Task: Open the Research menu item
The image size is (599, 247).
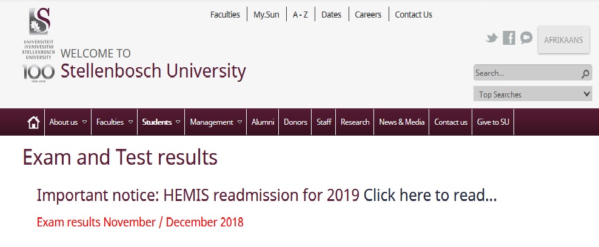Action: [355, 122]
